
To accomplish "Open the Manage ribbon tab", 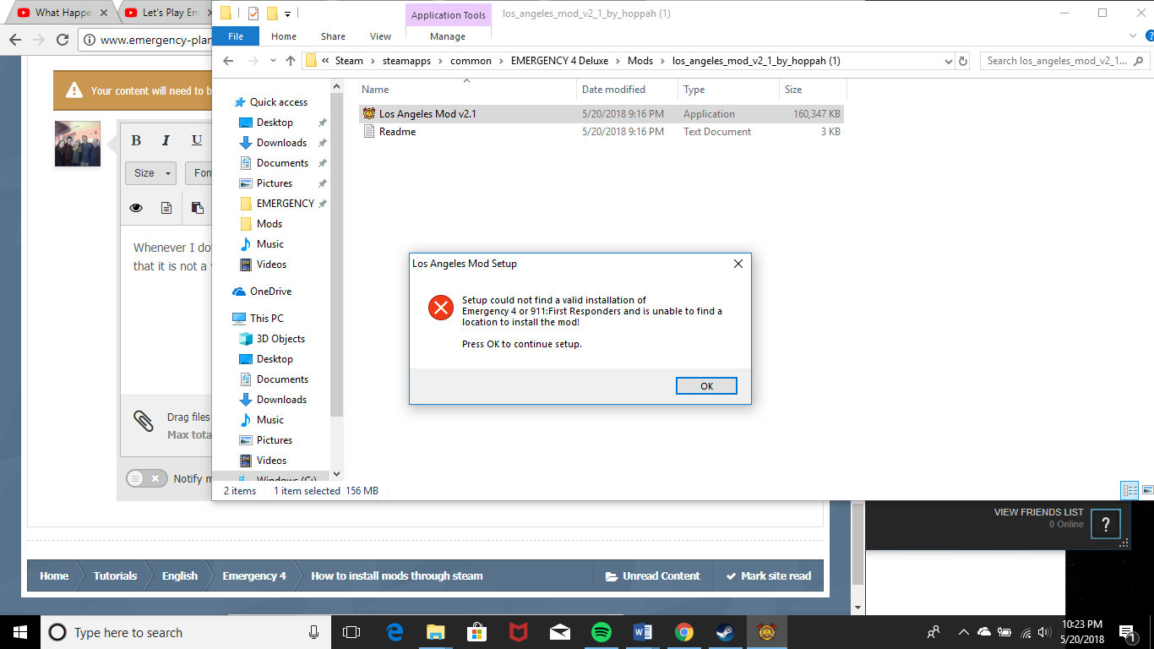I will coord(448,36).
